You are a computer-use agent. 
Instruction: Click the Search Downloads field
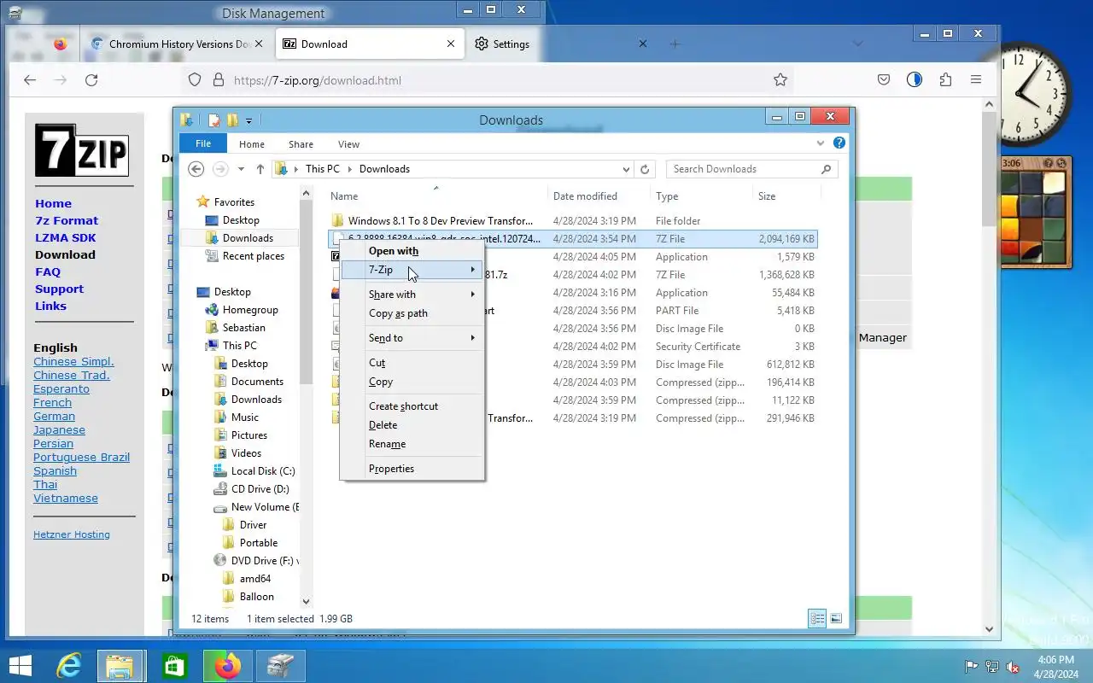[x=751, y=169]
